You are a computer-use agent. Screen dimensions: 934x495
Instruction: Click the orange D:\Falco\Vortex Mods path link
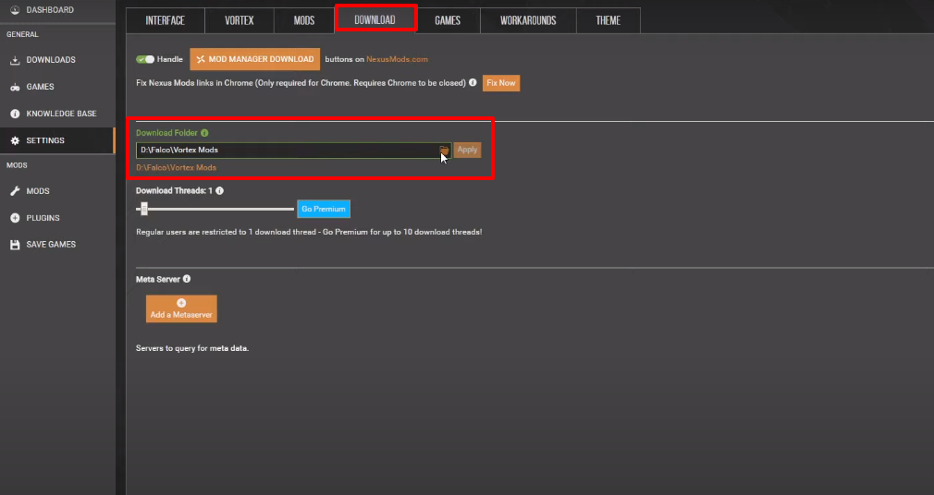pos(176,168)
